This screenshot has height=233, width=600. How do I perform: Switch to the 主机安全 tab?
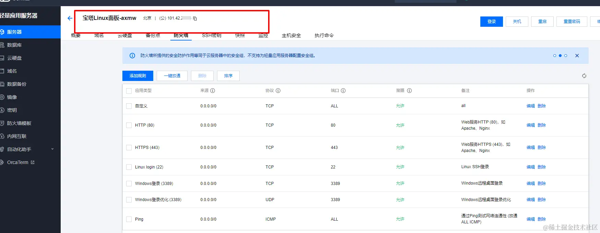291,35
